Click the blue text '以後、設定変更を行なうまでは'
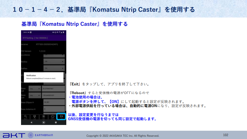 (x=93, y=115)
